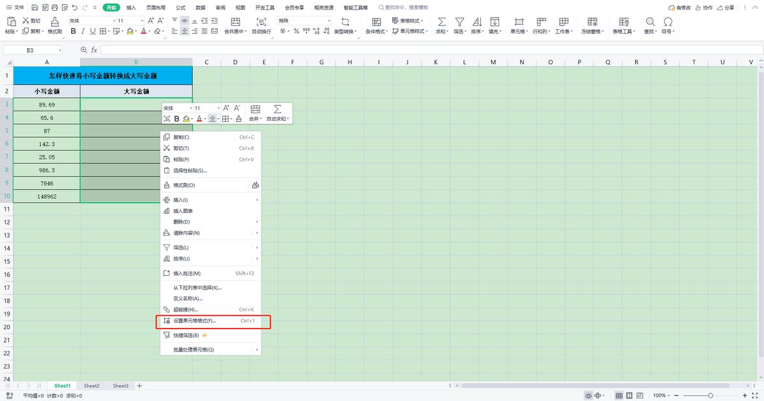Open the Filter (筛选) tool
The image size is (764, 401).
460,26
